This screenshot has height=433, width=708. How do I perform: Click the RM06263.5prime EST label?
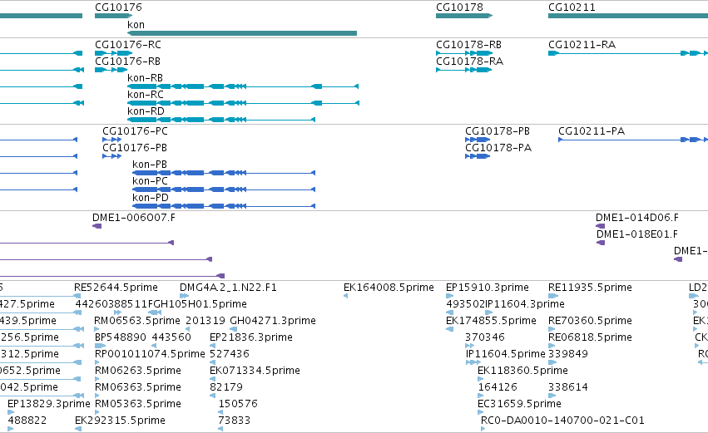point(138,371)
